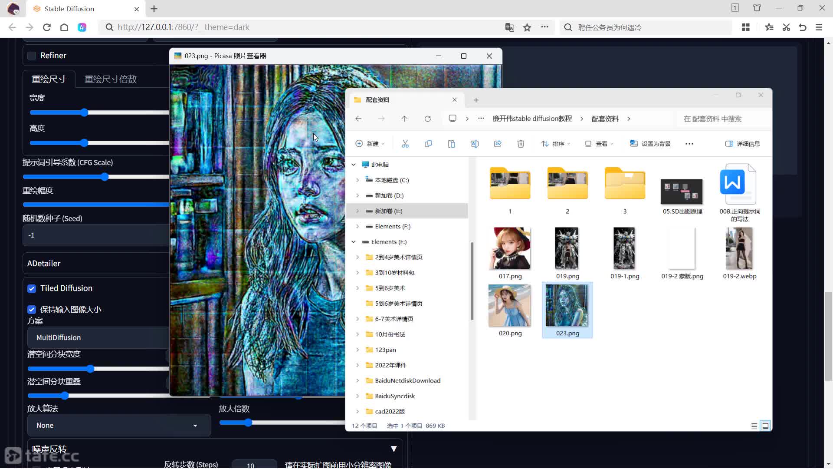Image resolution: width=833 pixels, height=469 pixels.
Task: Toggle the Refiner checkbox on
Action: click(32, 55)
